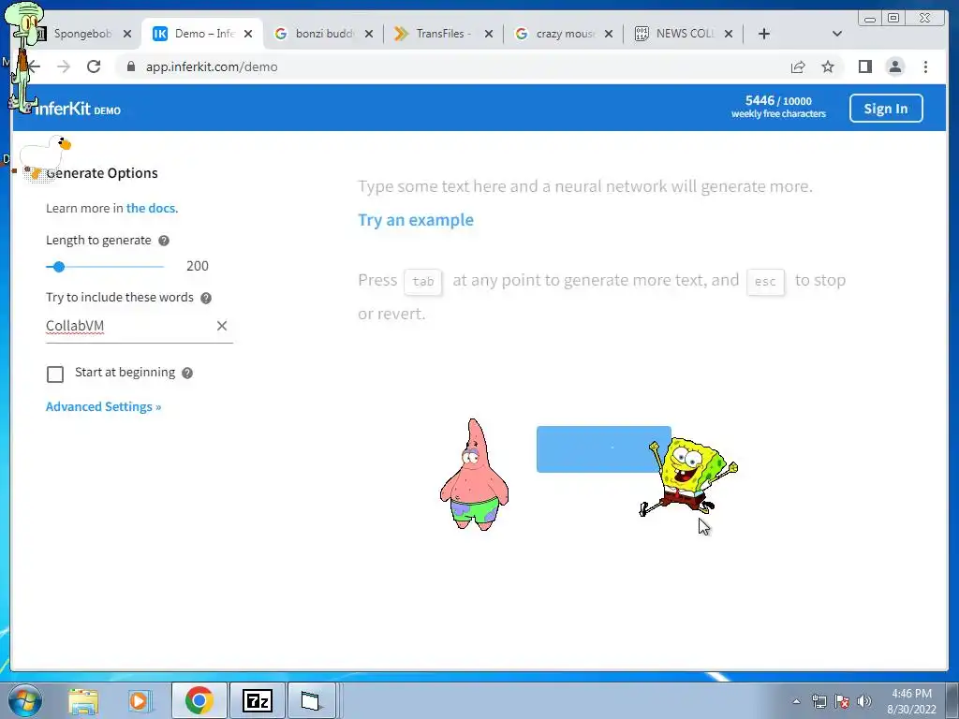This screenshot has width=959, height=719.
Task: Click the network tray icon
Action: tap(819, 701)
